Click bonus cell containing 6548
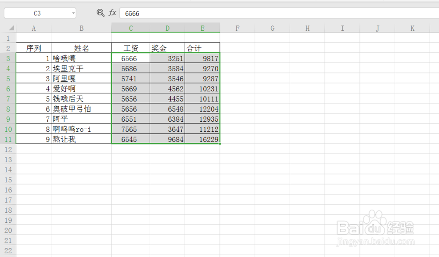The width and height of the screenshot is (439, 257). click(x=167, y=109)
